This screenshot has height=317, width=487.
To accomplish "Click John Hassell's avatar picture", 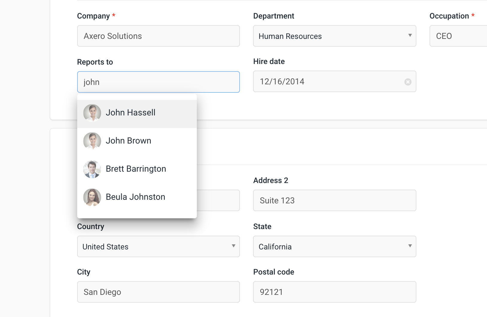I will pyautogui.click(x=92, y=113).
